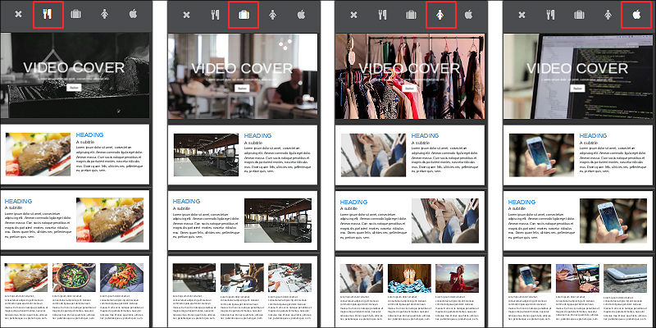The image size is (656, 328).
Task: Click the blue HEADING left of the second office image
Action: (x=187, y=201)
